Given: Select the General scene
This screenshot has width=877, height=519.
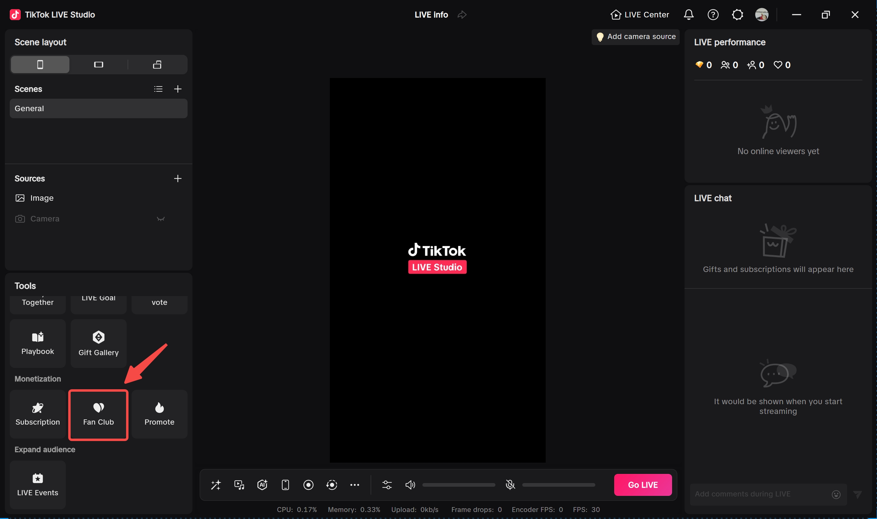Looking at the screenshot, I should tap(98, 108).
